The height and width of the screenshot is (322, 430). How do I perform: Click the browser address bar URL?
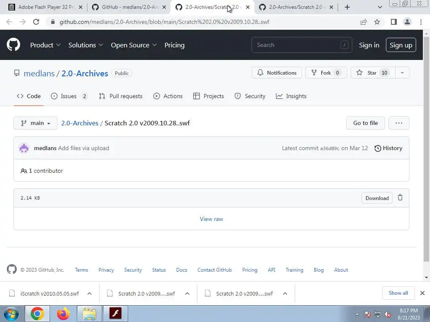pos(164,22)
